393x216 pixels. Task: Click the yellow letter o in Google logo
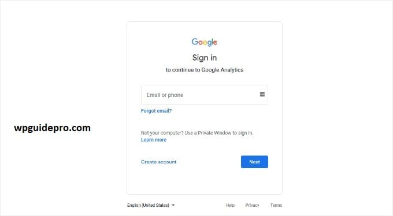(x=205, y=43)
